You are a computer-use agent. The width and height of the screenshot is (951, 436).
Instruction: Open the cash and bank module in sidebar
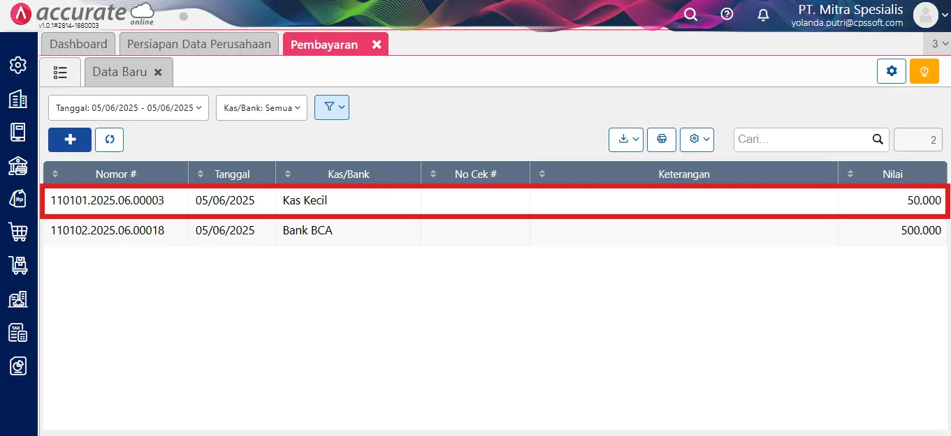coord(17,165)
